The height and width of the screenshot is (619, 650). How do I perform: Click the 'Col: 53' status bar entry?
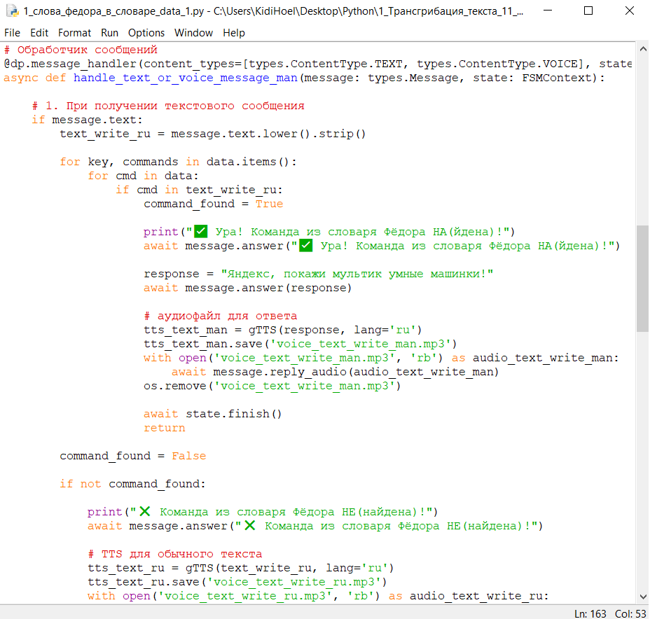630,613
